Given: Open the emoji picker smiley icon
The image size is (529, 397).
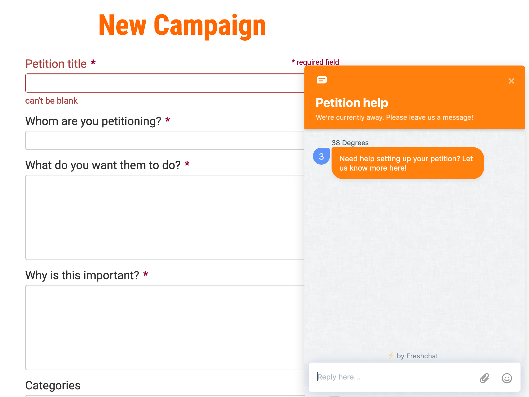Looking at the screenshot, I should click(507, 378).
